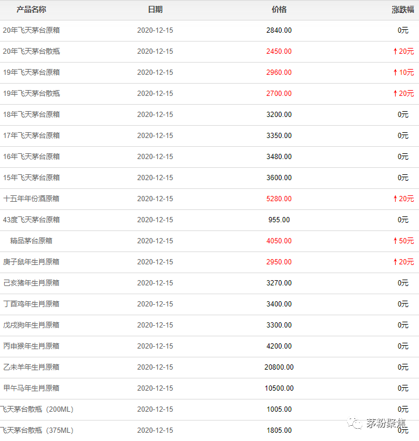Viewport: 419px width, 441px height.
Task: Select the 20年飞天茅台原箱 product name
Action: coord(31,30)
